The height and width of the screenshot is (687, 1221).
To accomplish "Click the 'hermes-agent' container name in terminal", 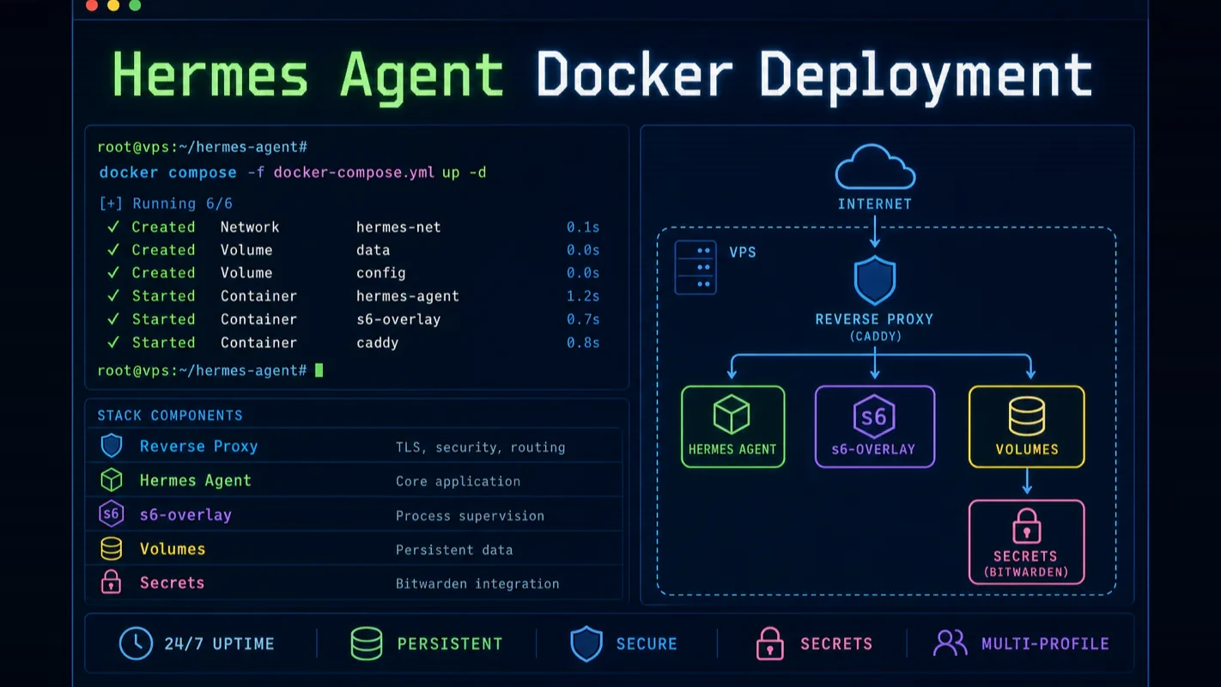I will [408, 296].
